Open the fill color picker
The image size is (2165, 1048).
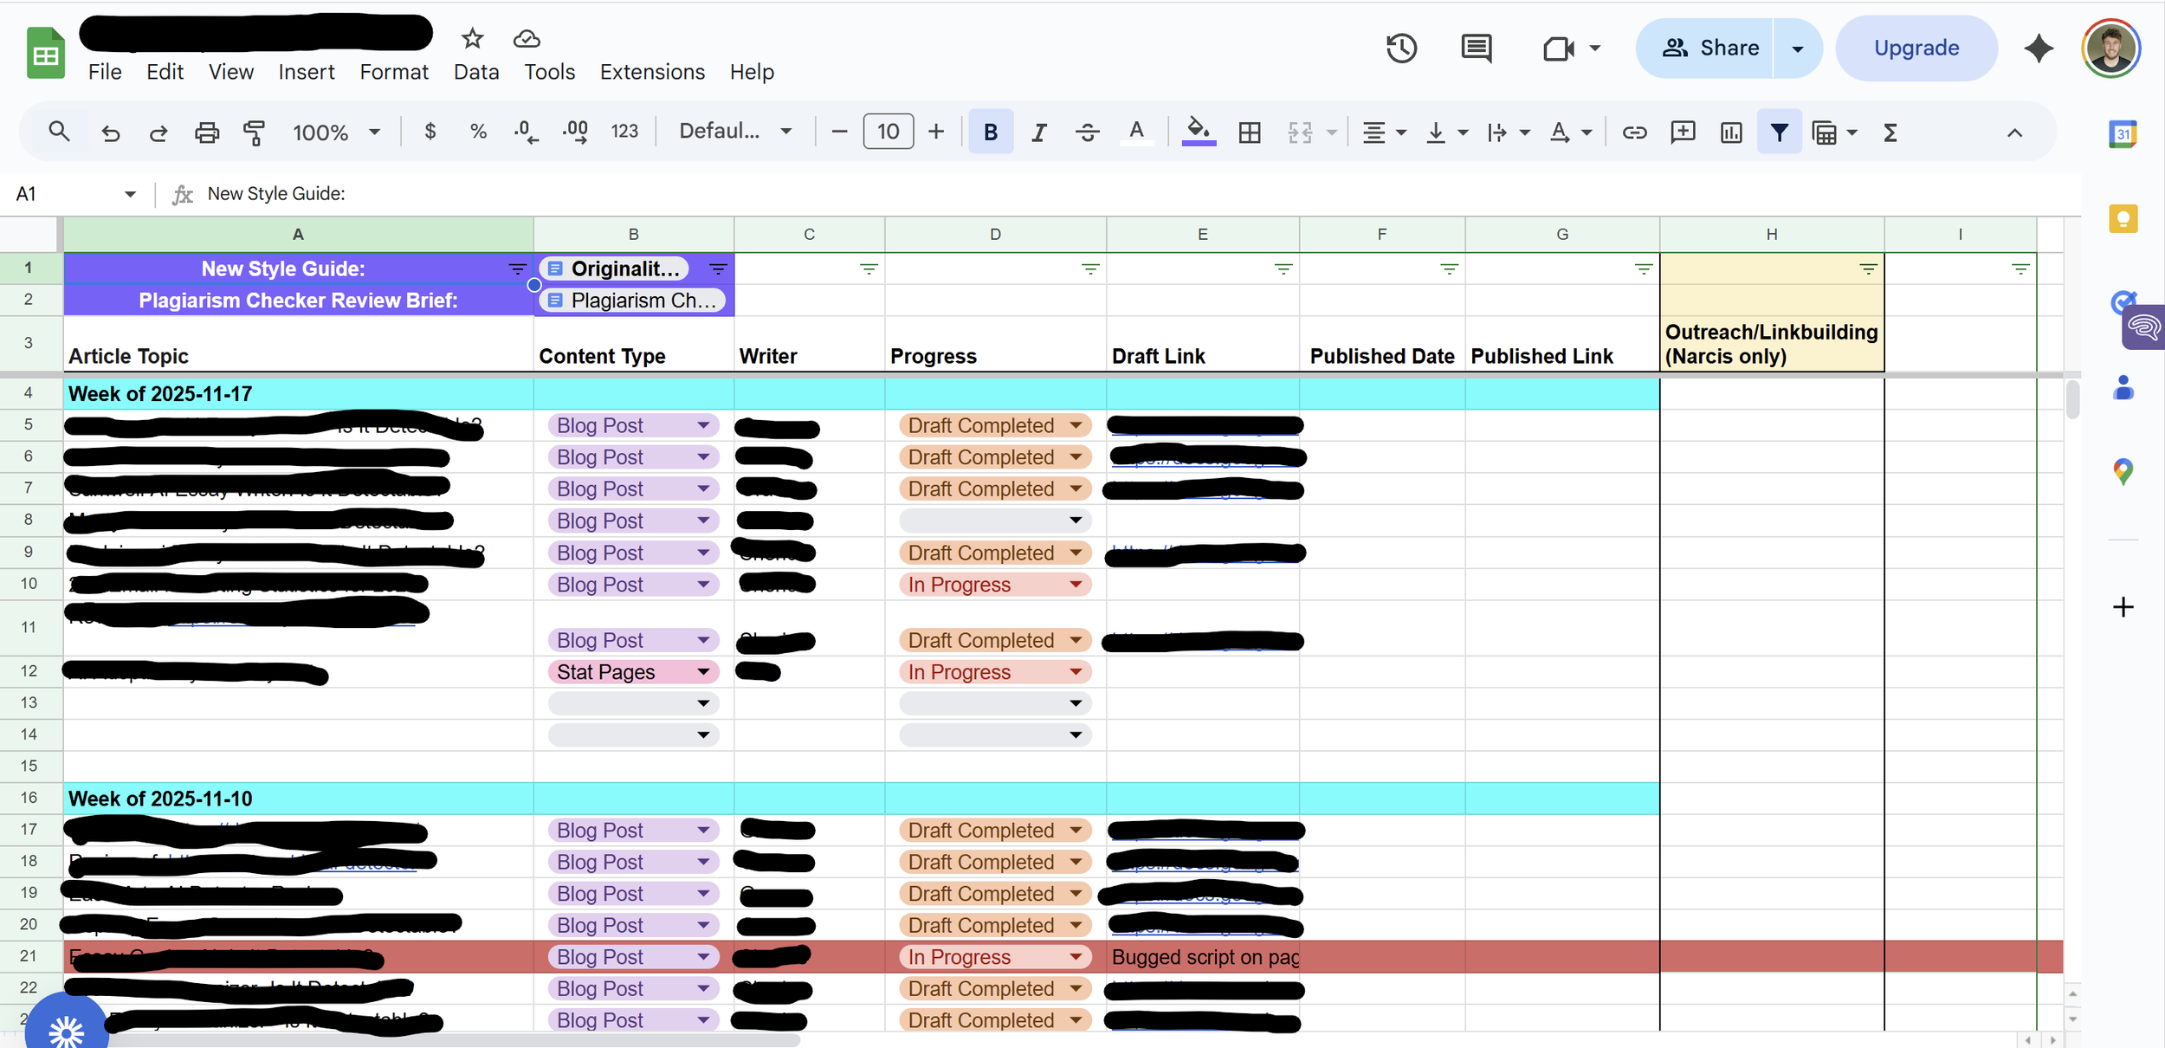pyautogui.click(x=1199, y=132)
